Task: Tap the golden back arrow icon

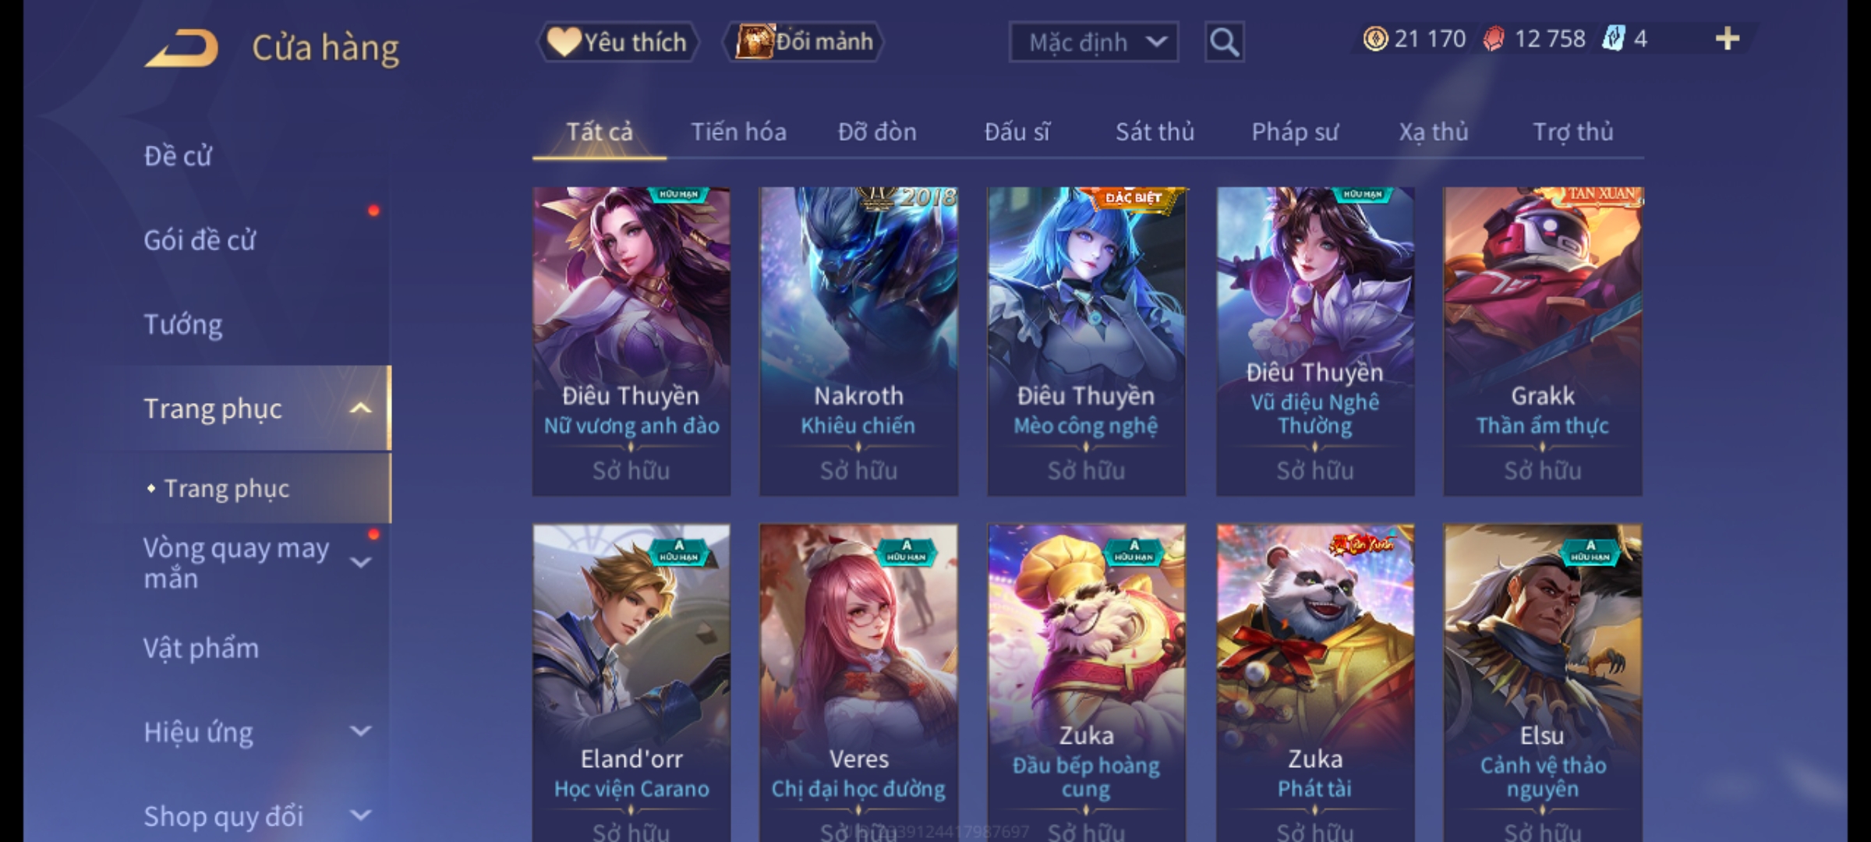Action: tap(181, 48)
